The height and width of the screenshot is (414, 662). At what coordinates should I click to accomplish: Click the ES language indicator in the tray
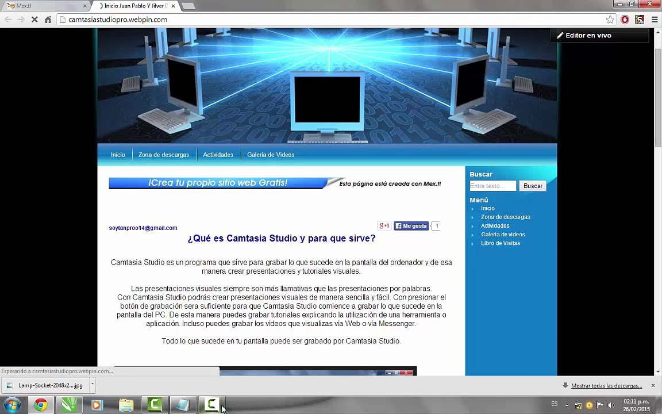pos(555,404)
